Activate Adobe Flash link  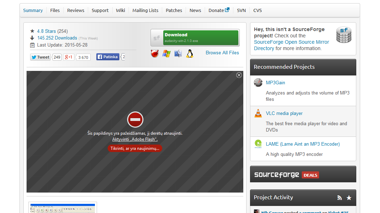pyautogui.click(x=135, y=139)
